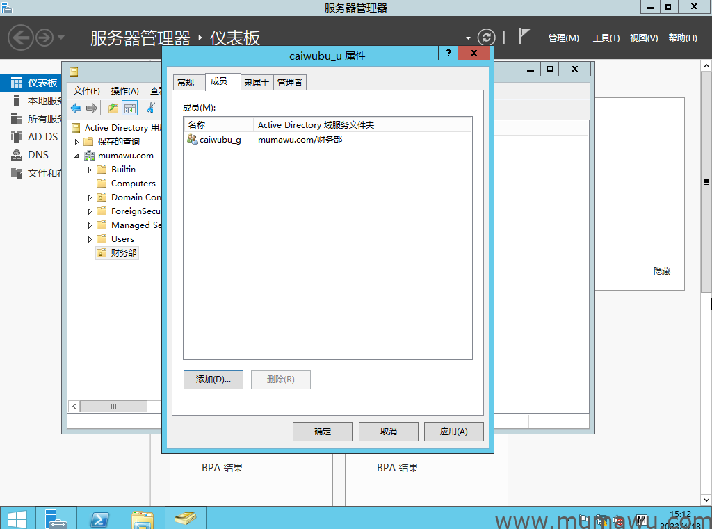The width and height of the screenshot is (712, 529).
Task: Open PowerShell from the taskbar
Action: pos(99,519)
